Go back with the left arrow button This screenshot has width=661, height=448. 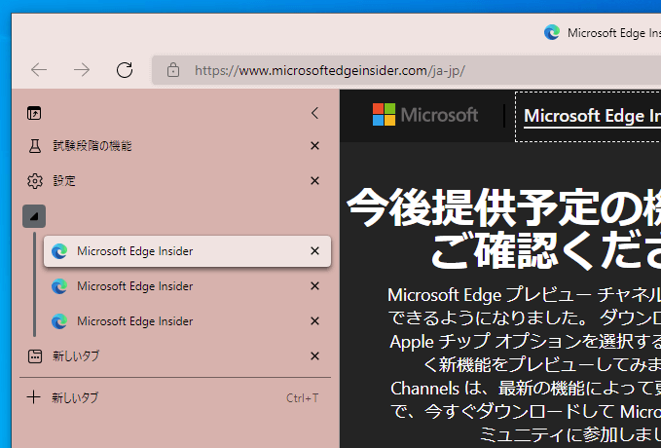point(39,70)
